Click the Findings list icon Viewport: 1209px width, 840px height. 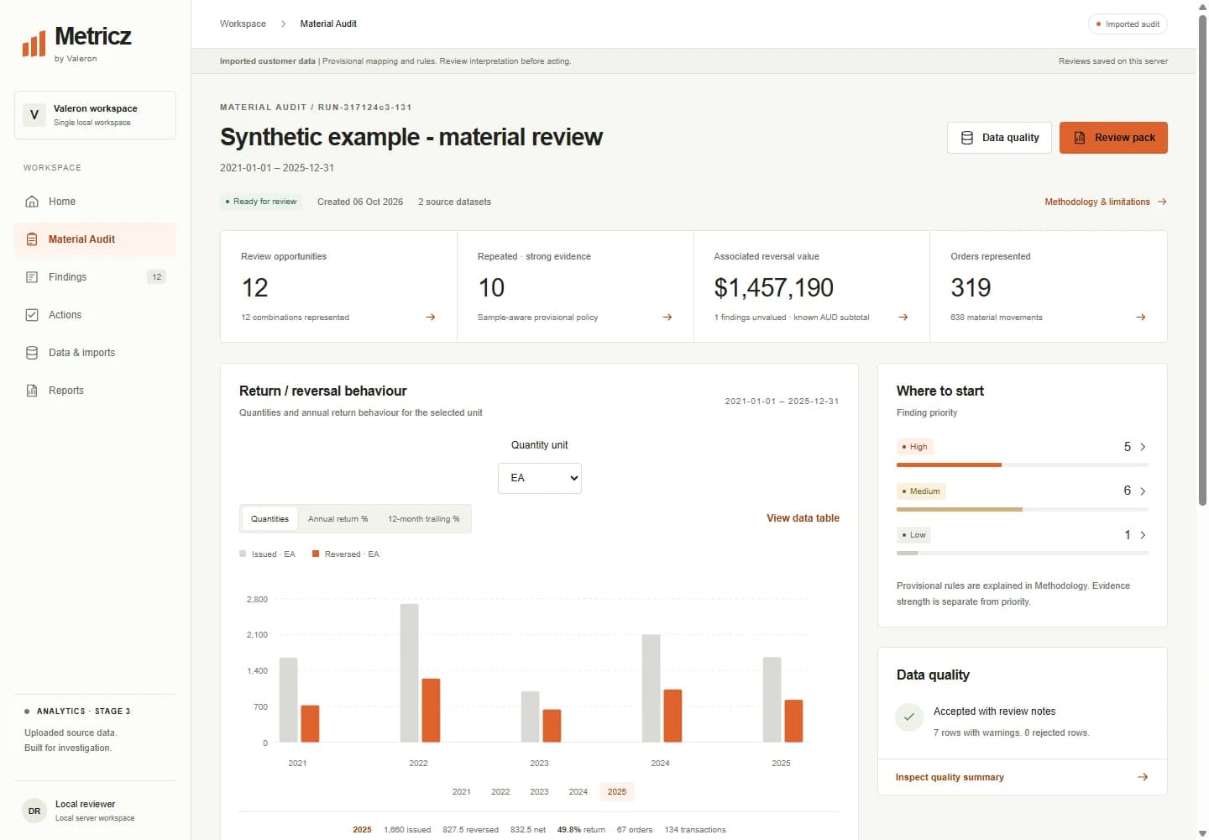[32, 277]
